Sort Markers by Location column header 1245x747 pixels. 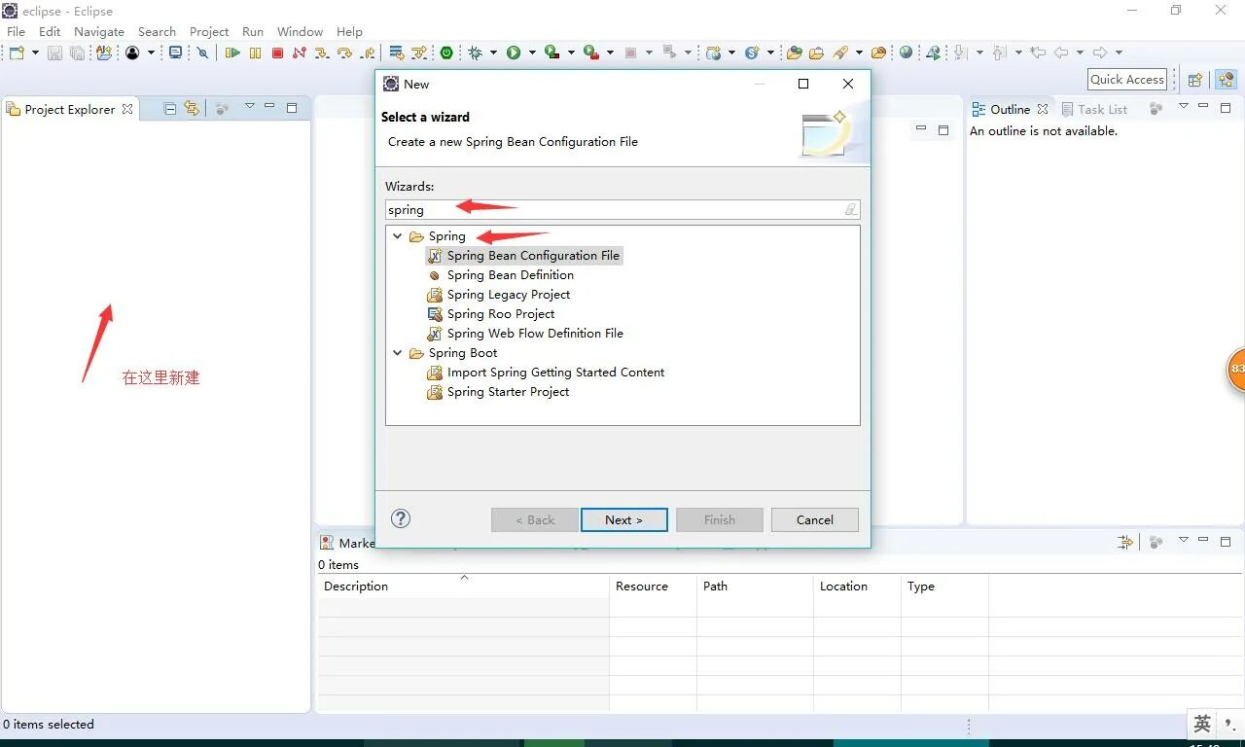point(857,587)
